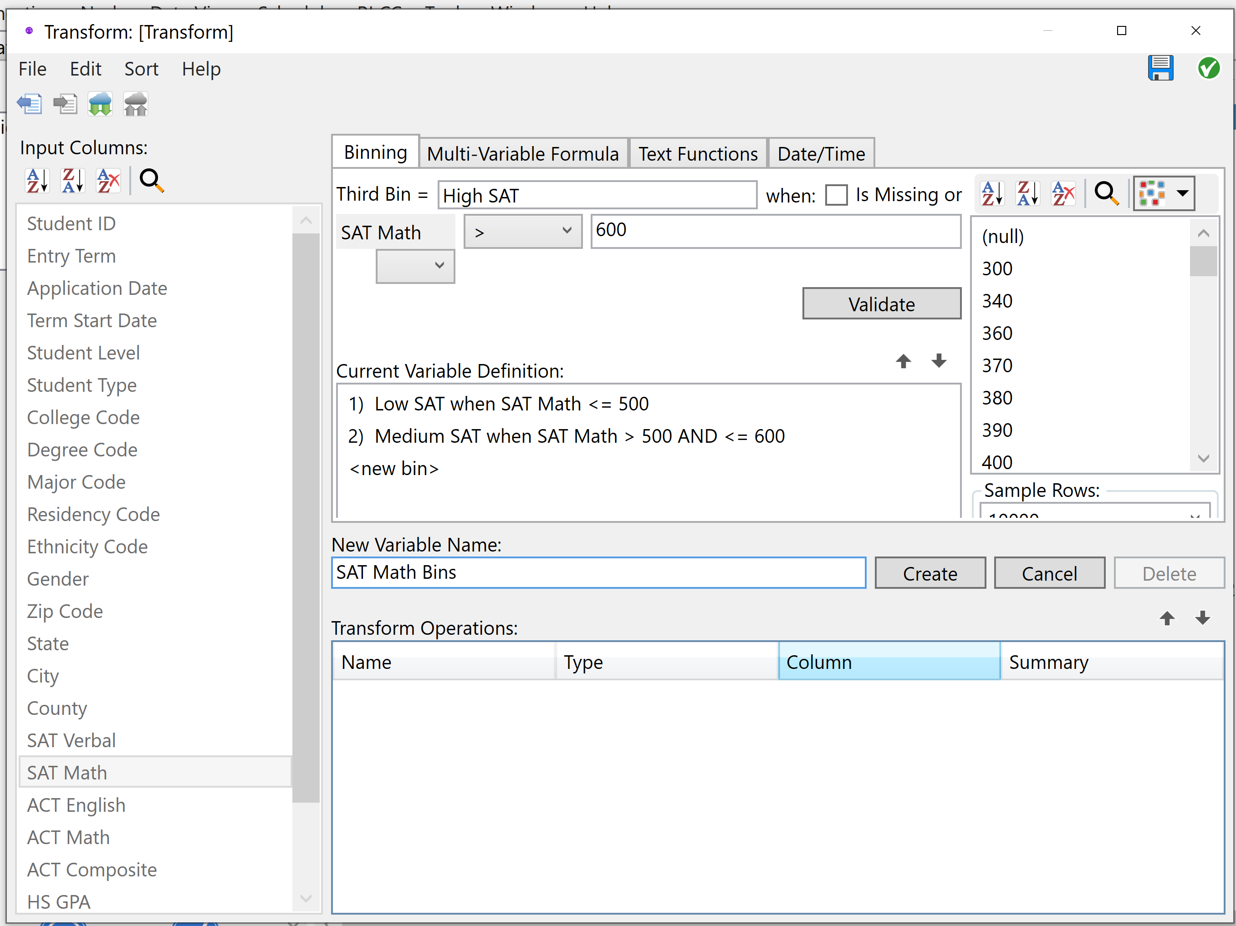
Task: Open the Edit menu
Action: 86,69
